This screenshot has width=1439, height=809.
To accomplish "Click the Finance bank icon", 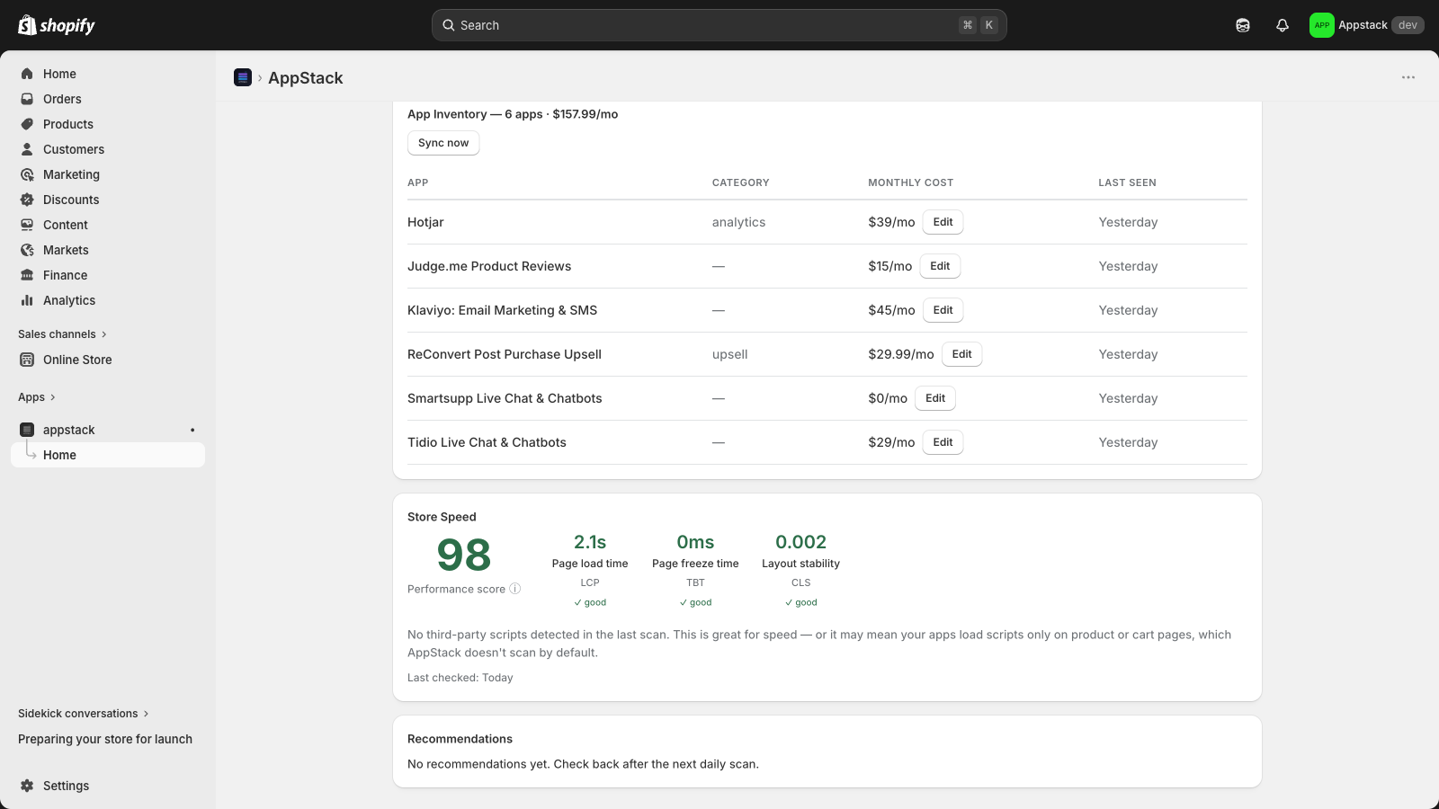I will (x=27, y=275).
